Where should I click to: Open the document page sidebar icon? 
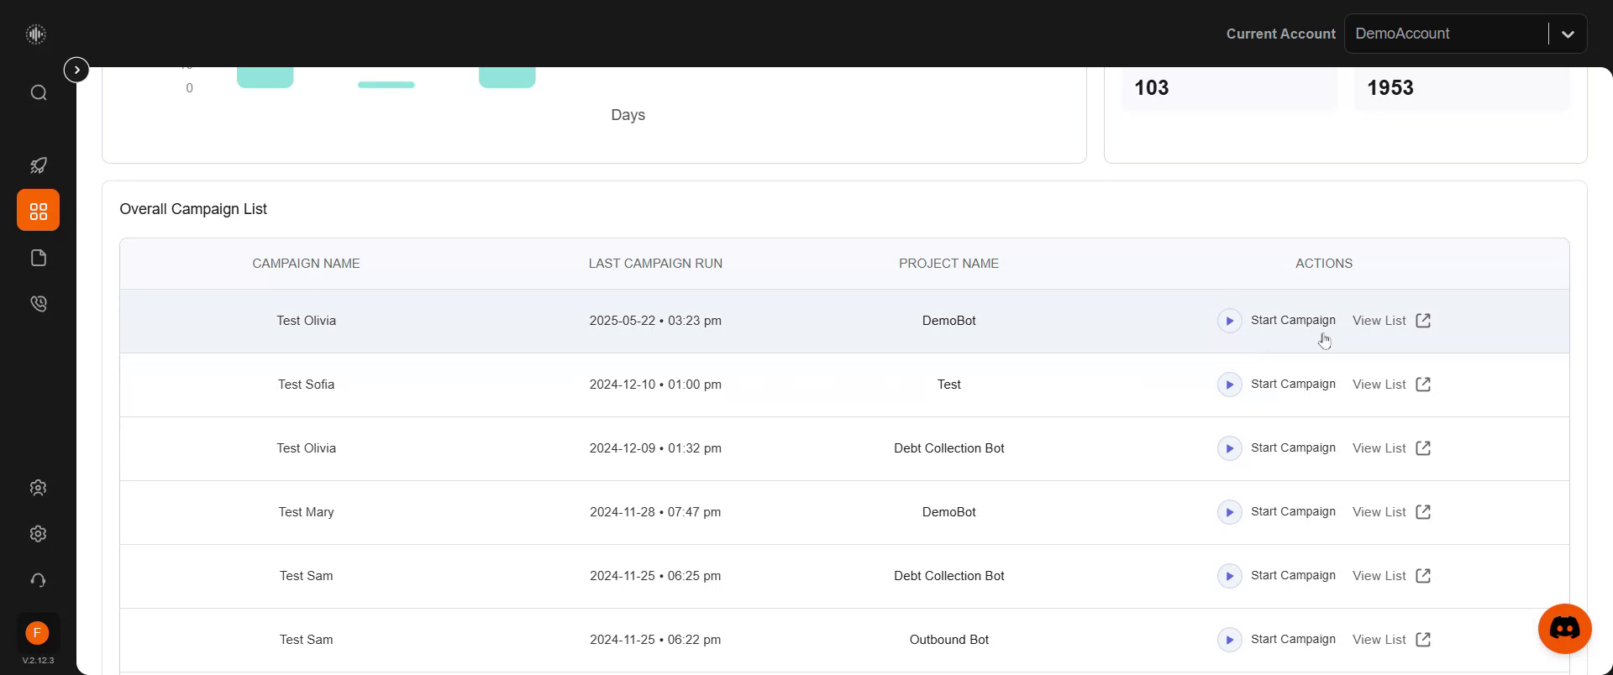click(x=39, y=258)
